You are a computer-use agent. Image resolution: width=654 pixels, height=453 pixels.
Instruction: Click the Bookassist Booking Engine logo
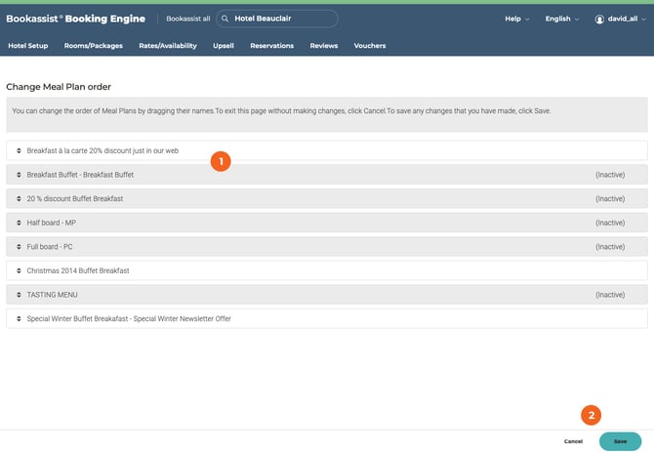[x=75, y=19]
